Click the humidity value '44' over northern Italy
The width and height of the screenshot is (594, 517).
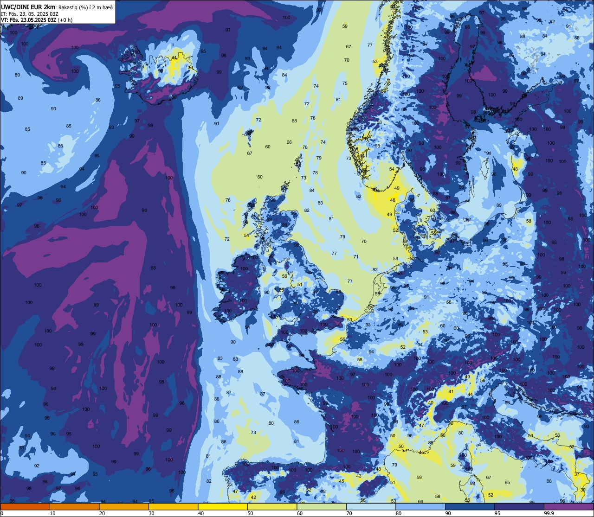(470, 395)
